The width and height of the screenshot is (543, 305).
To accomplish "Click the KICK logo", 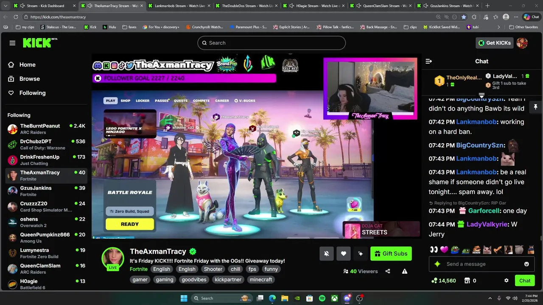I will click(40, 43).
